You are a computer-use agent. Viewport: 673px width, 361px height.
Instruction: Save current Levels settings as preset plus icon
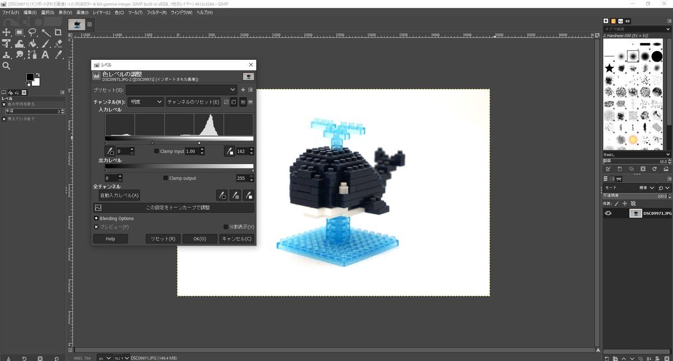[243, 90]
